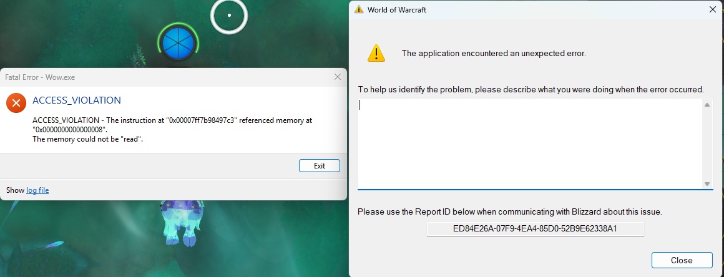Click the World of Warcraft title bar text
This screenshot has width=724, height=277.
(396, 9)
